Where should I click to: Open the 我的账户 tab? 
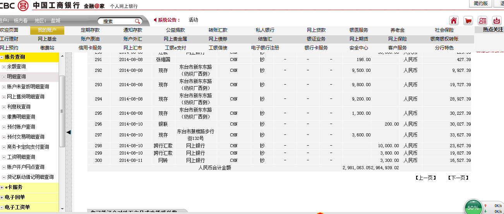[47, 30]
